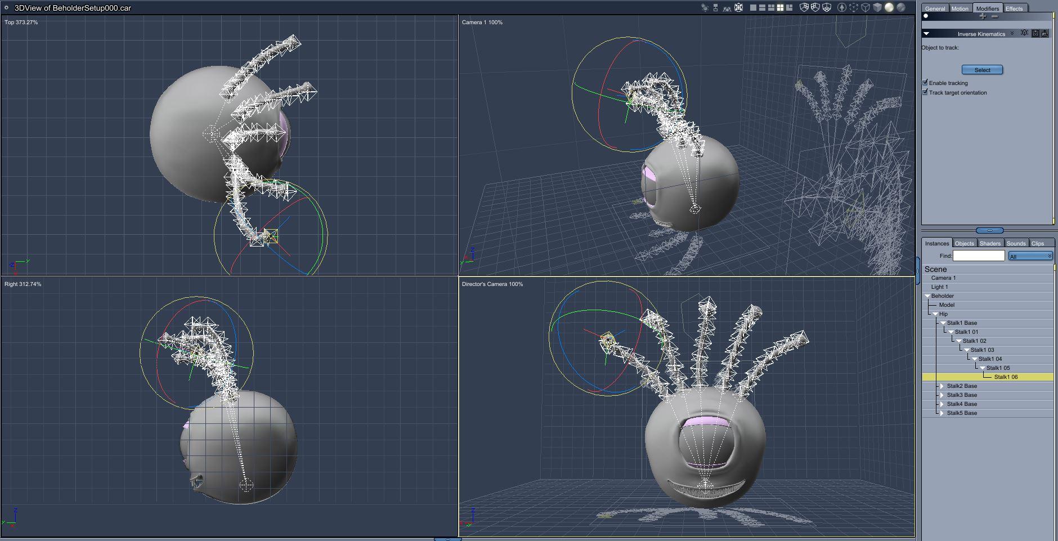
Task: Uncheck Enable tracking
Action: click(x=925, y=83)
